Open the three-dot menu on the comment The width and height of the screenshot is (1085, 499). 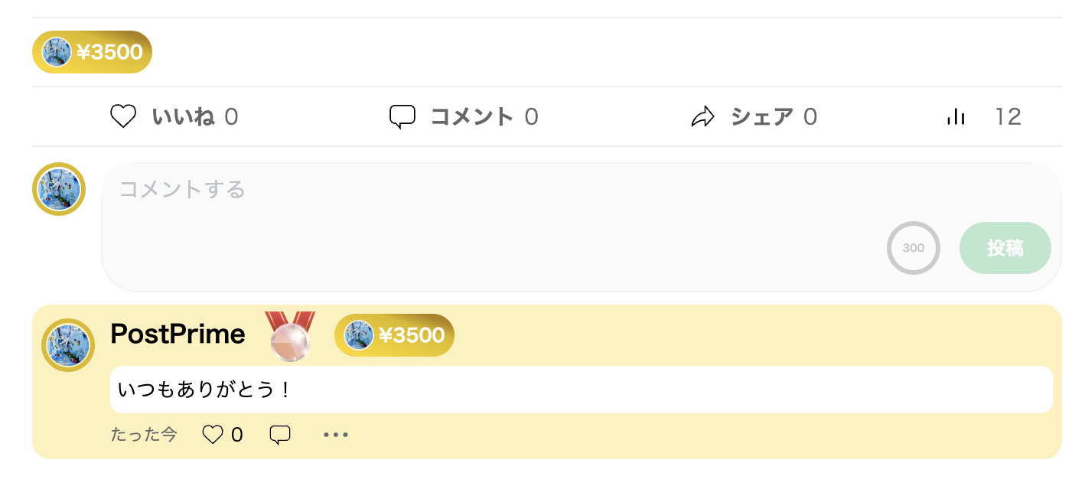(x=336, y=435)
